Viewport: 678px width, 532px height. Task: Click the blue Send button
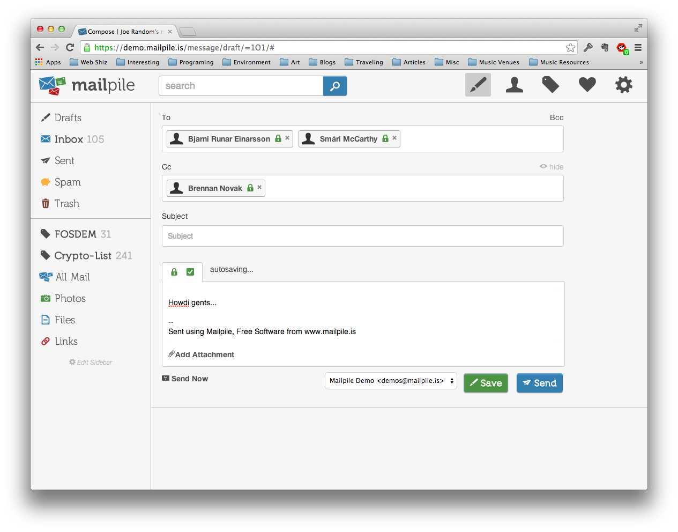pyautogui.click(x=539, y=383)
